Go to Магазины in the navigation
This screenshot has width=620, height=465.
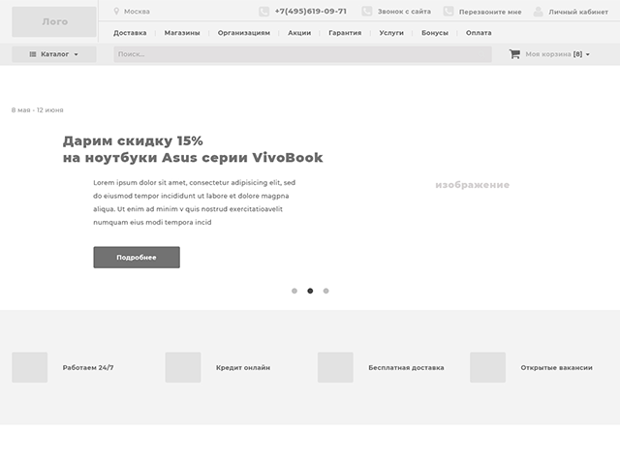[182, 33]
